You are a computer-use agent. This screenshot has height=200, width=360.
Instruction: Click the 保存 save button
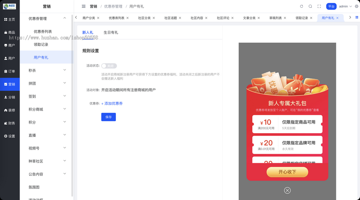pyautogui.click(x=109, y=117)
